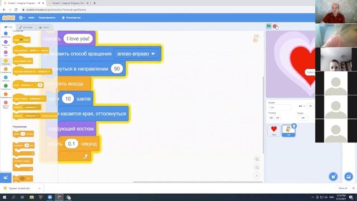Image resolution: width=357 pixels, height=201 pixels.
Task: Edit the sprite size field
Action: [303, 118]
